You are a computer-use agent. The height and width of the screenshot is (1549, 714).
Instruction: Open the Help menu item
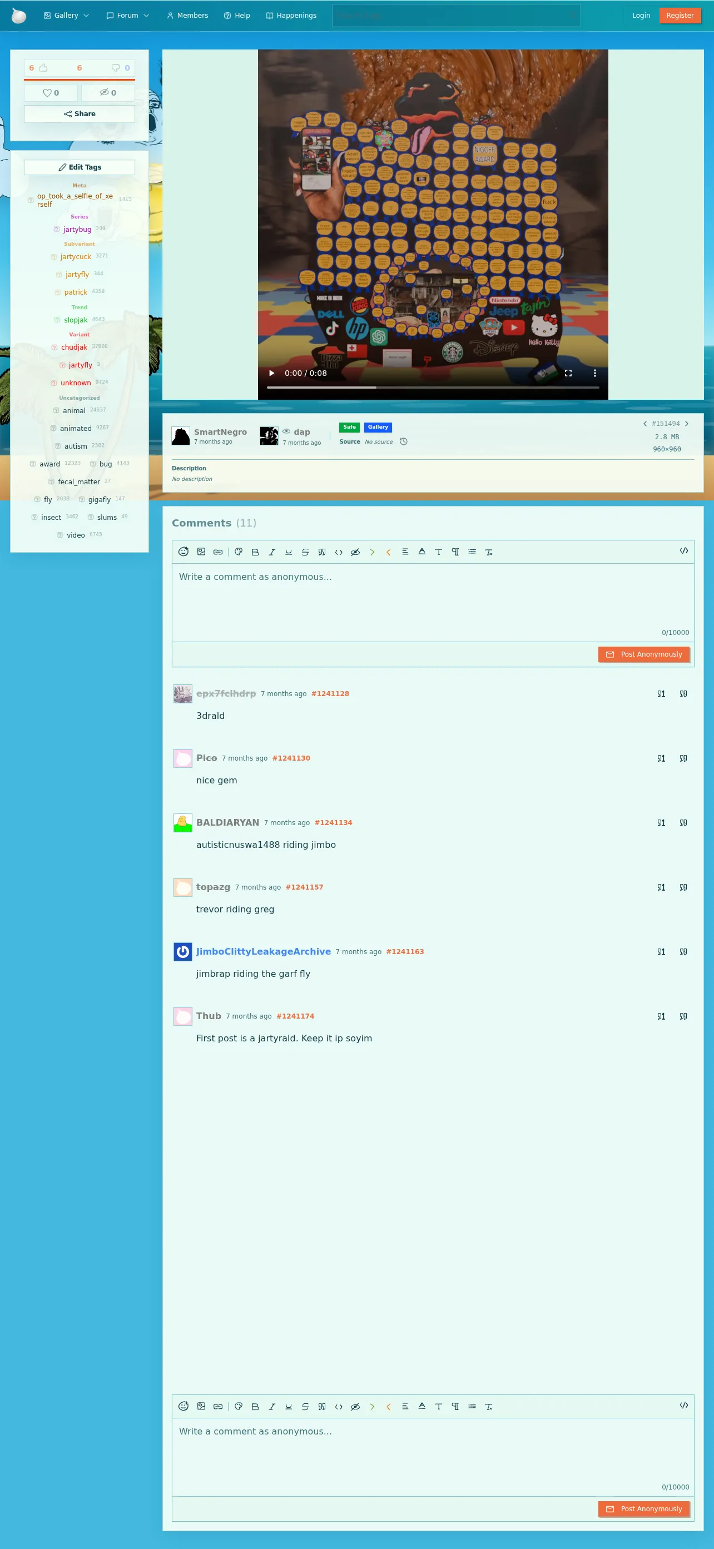[x=237, y=16]
